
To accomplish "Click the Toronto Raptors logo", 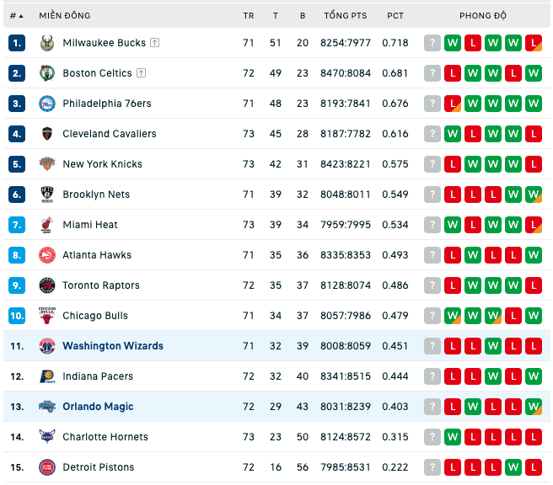I will pos(47,285).
